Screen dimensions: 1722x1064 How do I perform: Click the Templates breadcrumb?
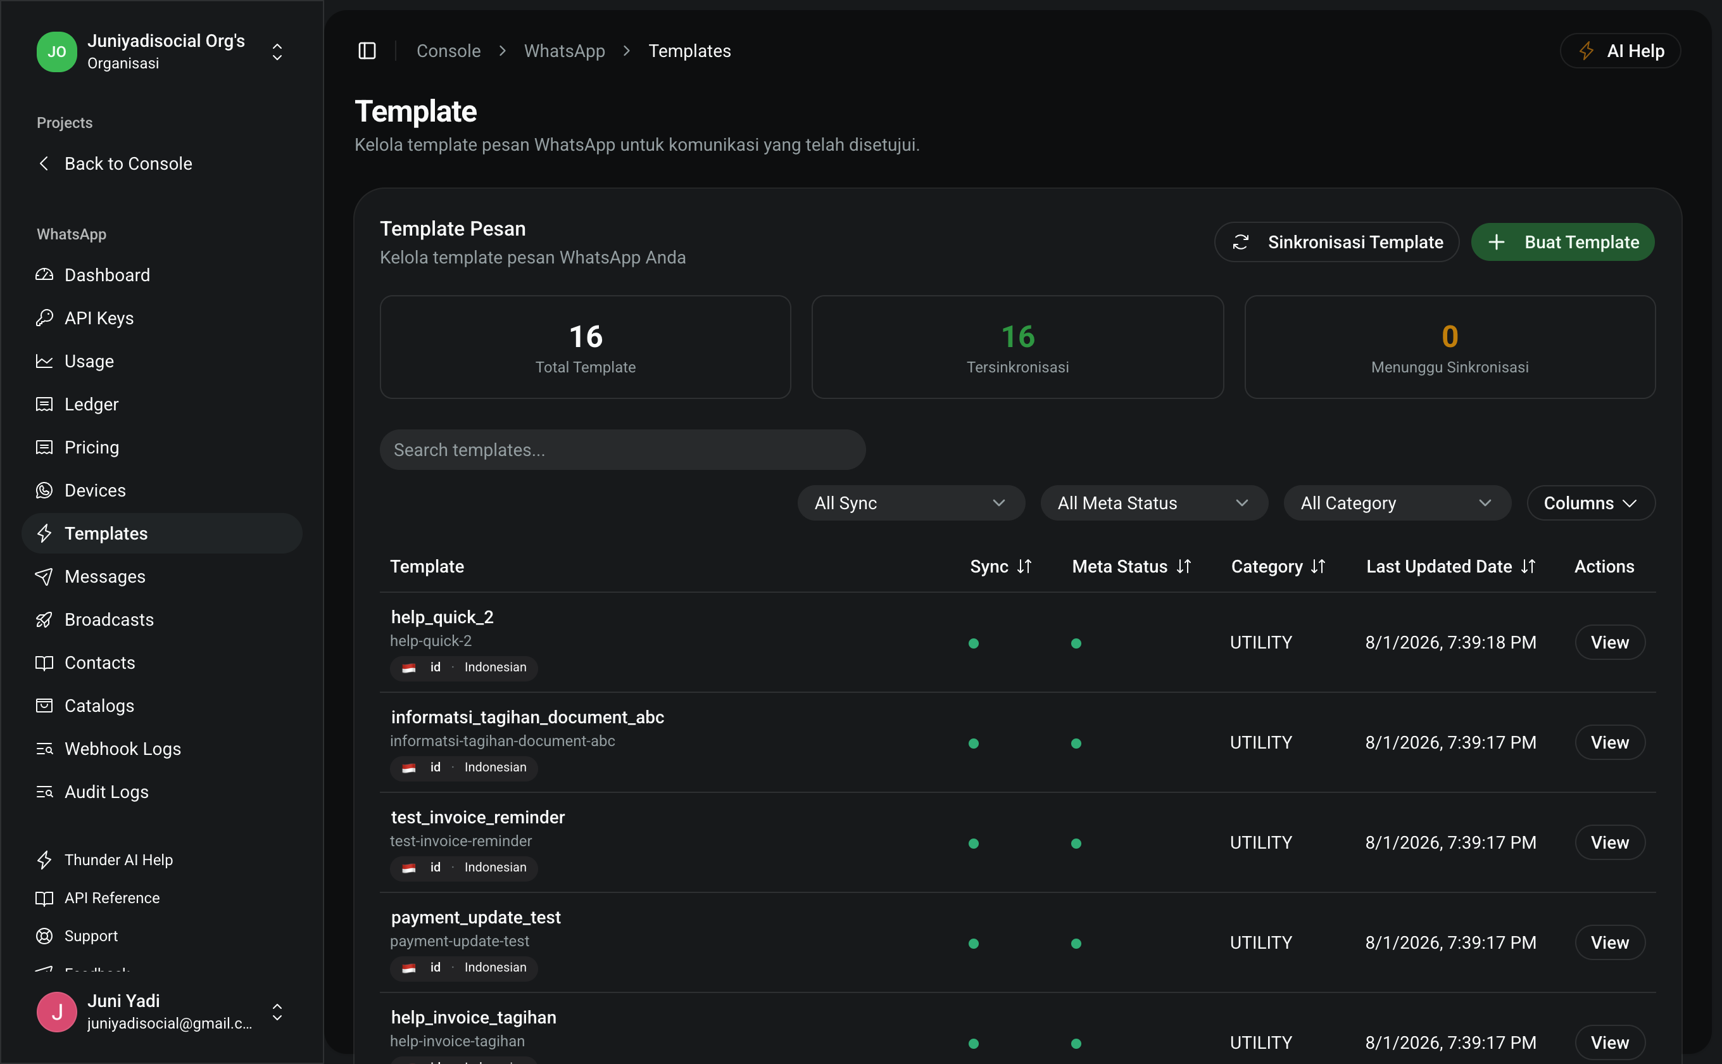[x=689, y=51]
